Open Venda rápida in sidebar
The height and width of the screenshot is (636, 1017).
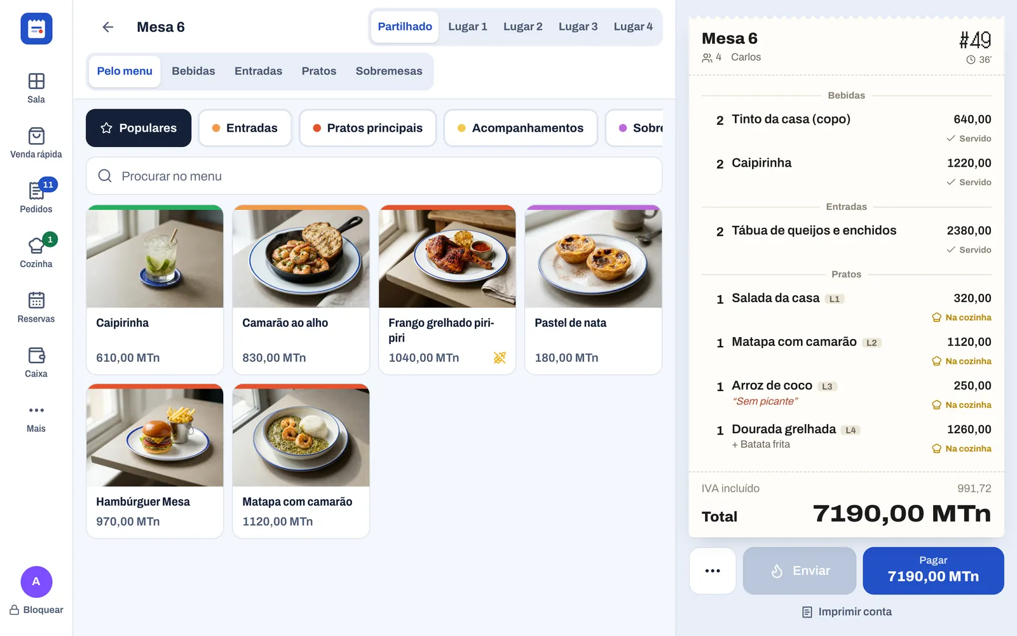point(36,143)
